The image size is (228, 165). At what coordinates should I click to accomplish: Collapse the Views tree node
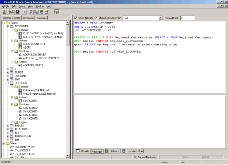(x=4, y=143)
